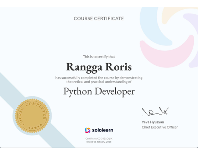Click the line "theoretical and practical understanding of"

tap(99, 82)
